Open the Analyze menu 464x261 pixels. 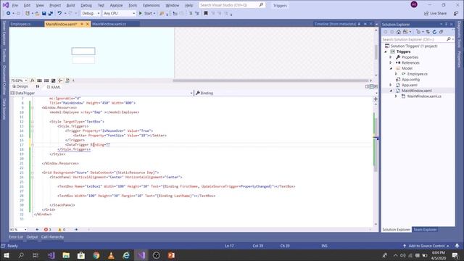coord(116,5)
